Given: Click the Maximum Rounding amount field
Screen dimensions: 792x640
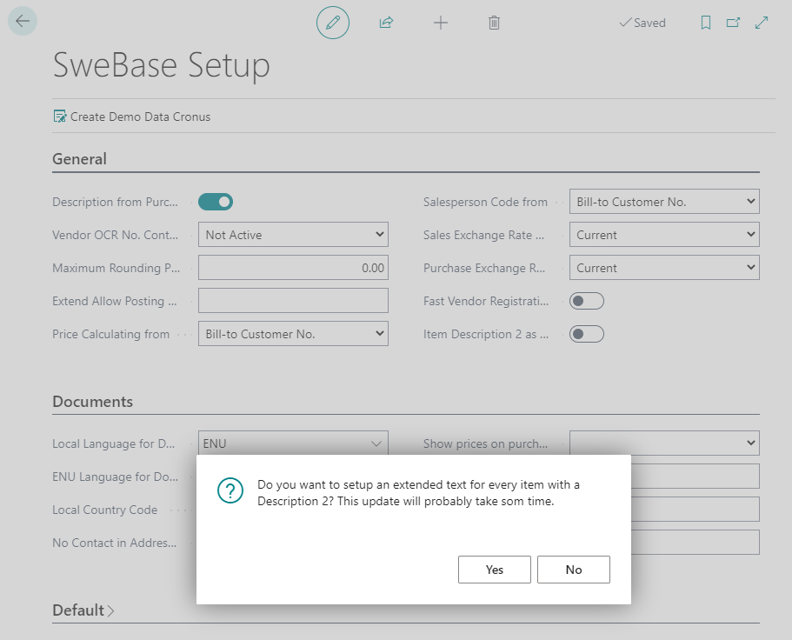Looking at the screenshot, I should (293, 267).
